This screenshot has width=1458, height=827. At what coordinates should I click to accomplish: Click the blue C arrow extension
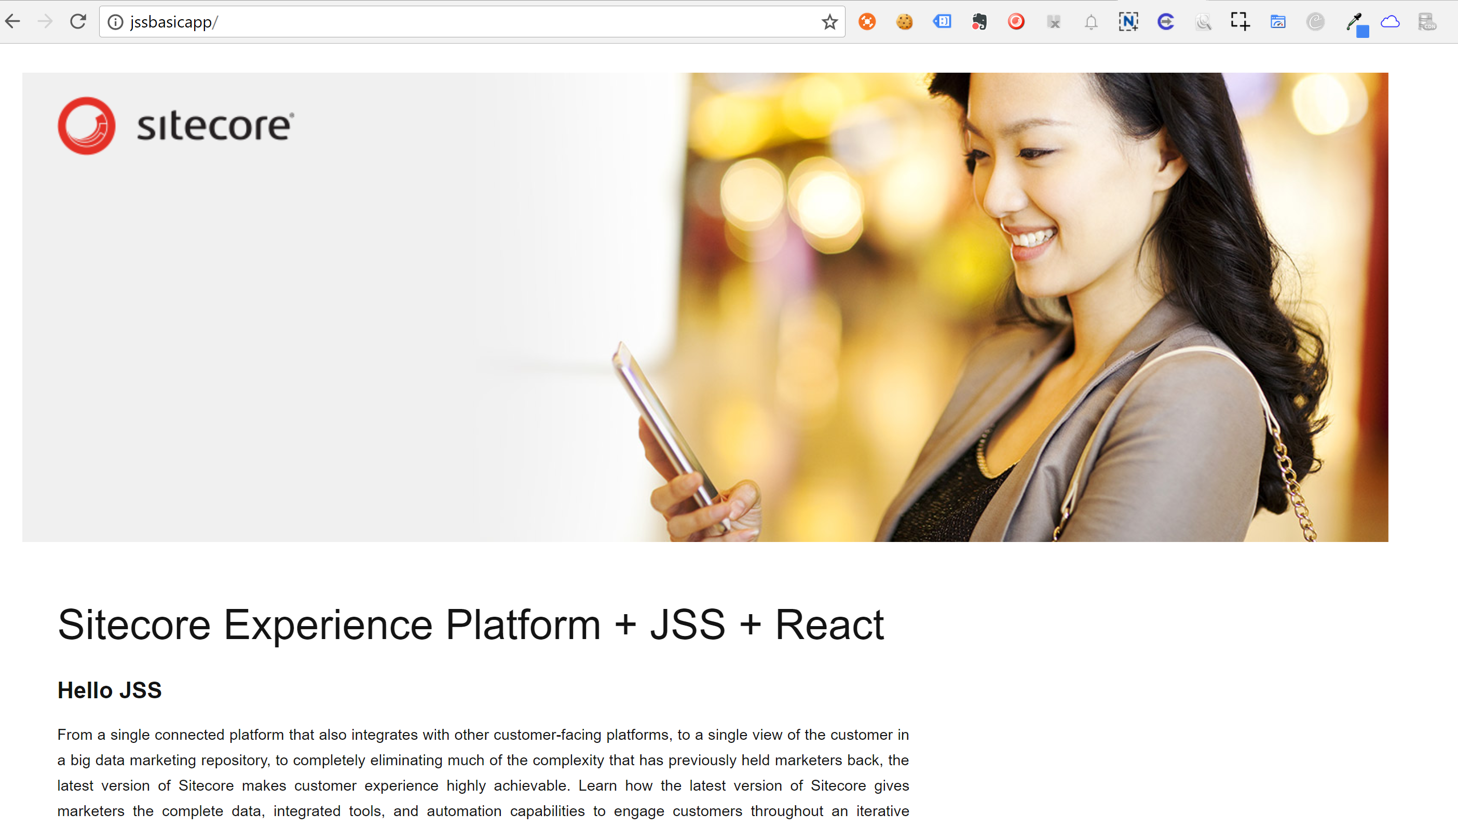pos(1166,22)
